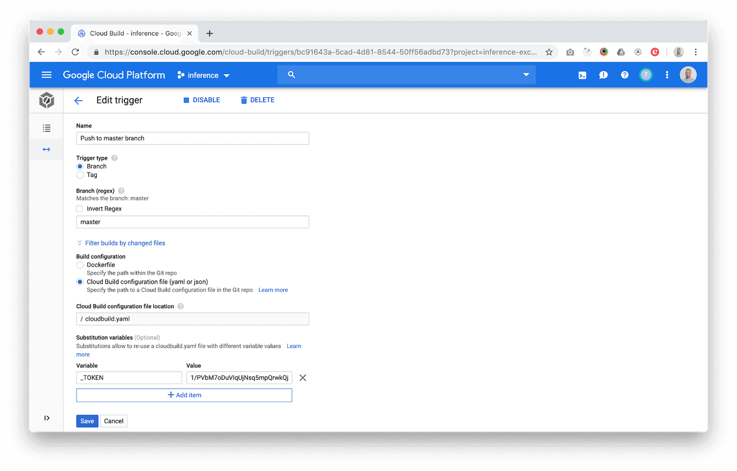Choose Dockerfile build configuration

pos(80,265)
